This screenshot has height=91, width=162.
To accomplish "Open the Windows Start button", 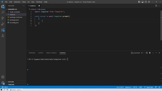I will pos(1,90).
